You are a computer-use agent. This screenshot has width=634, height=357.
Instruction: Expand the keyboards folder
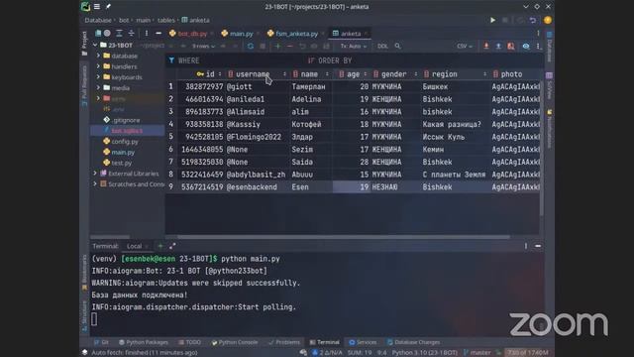click(x=98, y=77)
